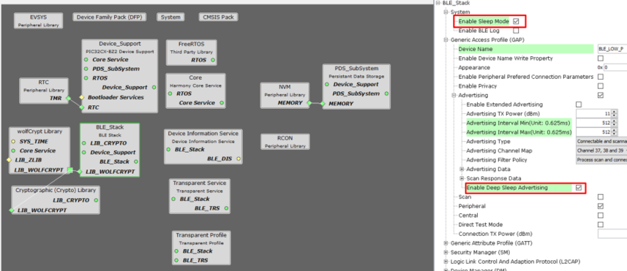Collapse Generic Access Profile (GAP) node
This screenshot has width=627, height=271.
(x=446, y=40)
